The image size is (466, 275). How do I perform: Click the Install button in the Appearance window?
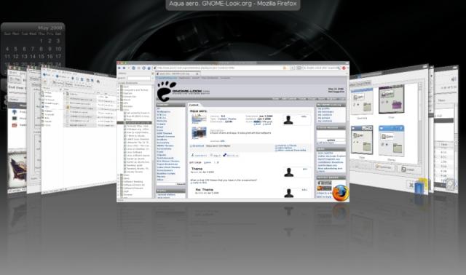[408, 170]
